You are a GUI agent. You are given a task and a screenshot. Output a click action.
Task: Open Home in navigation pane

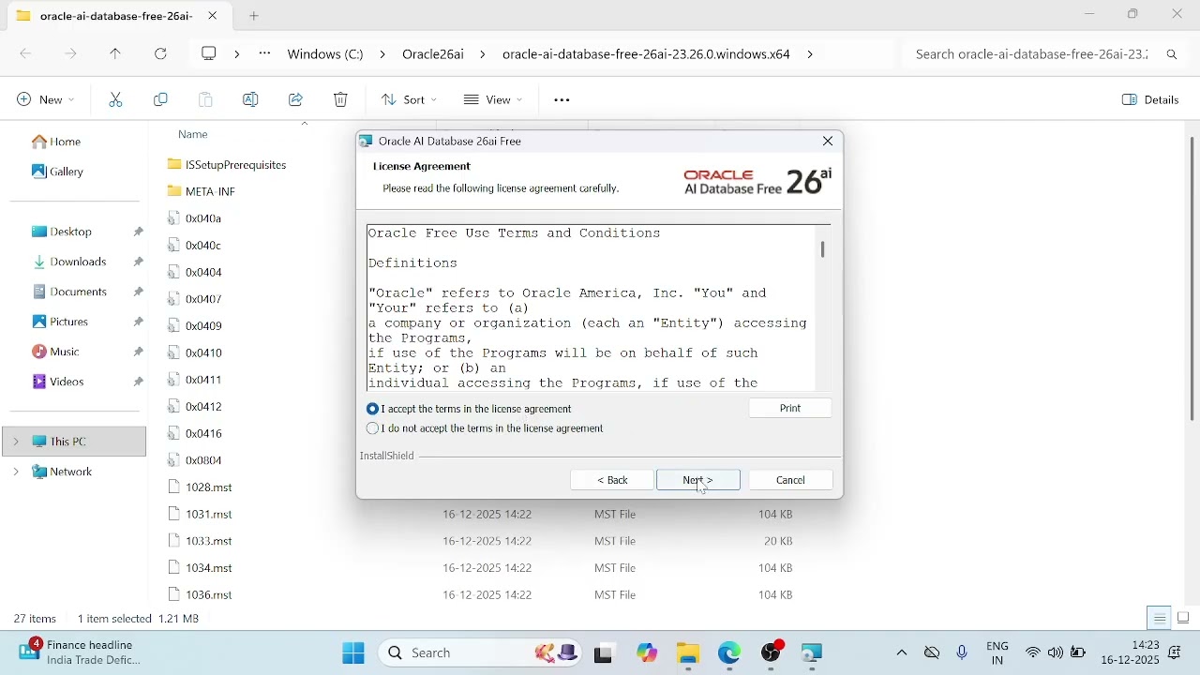tap(58, 142)
